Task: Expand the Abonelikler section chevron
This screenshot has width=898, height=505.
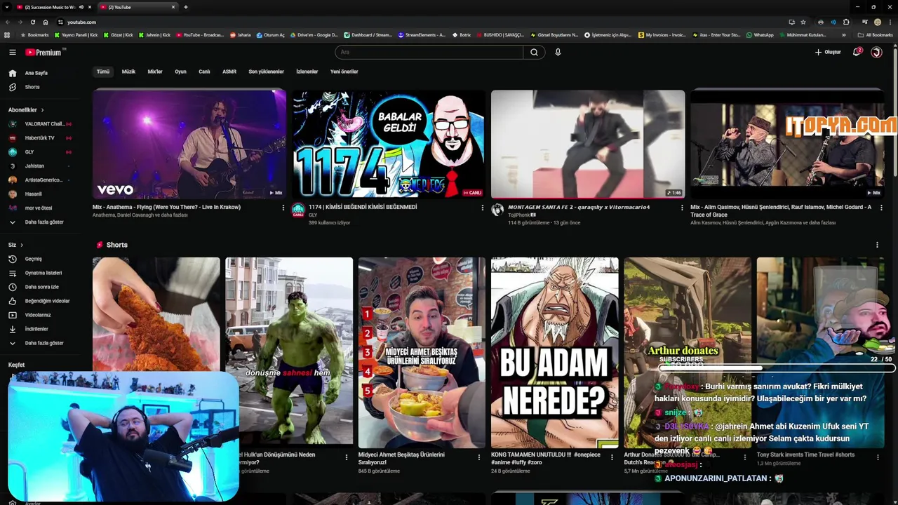Action: (42, 110)
